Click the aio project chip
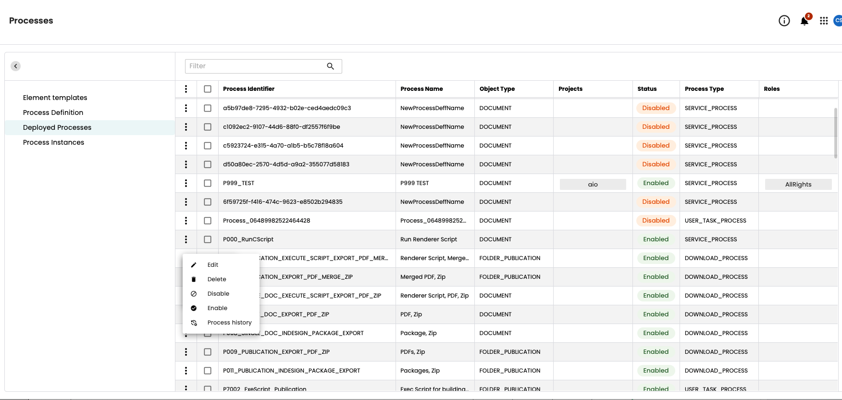842x400 pixels. click(593, 184)
